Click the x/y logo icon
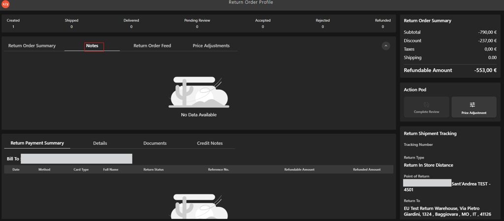Viewport: 504px width, 221px height. (x=5, y=4)
